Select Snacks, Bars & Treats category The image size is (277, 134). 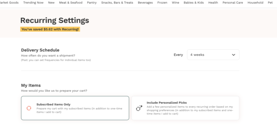coord(117,3)
